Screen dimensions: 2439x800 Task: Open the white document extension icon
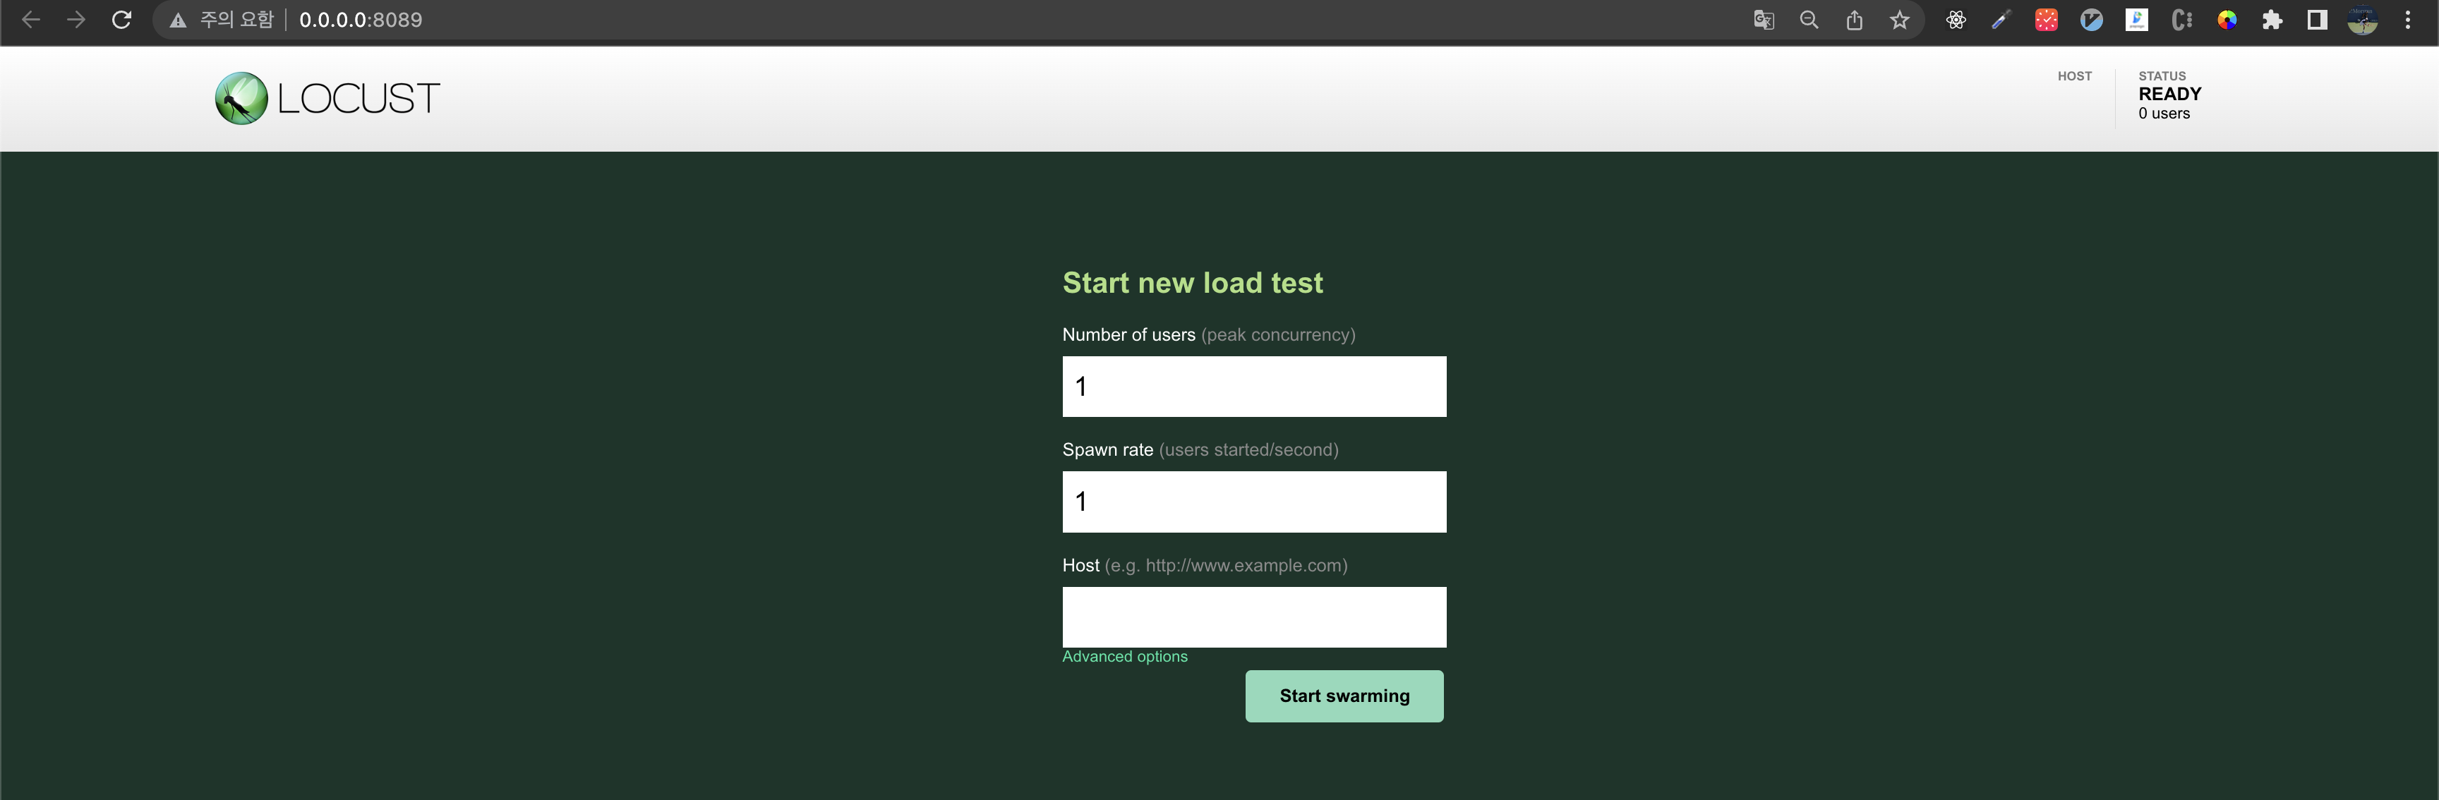pyautogui.click(x=2137, y=20)
